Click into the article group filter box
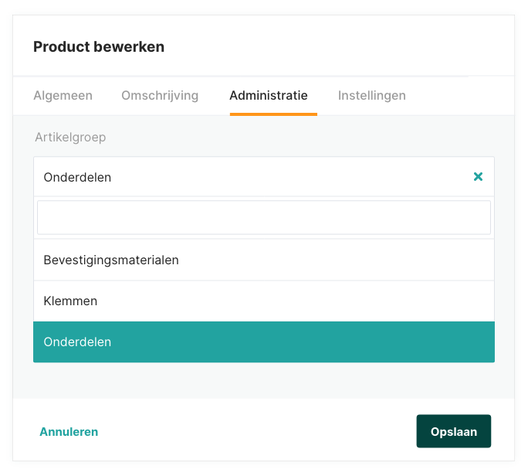Screen dimensions: 528x476 264,218
